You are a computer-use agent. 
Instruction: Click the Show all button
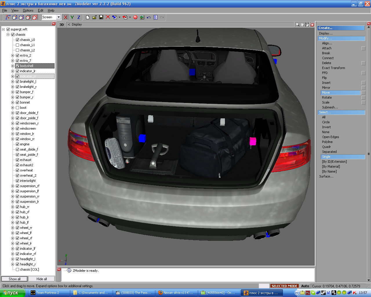point(14,279)
